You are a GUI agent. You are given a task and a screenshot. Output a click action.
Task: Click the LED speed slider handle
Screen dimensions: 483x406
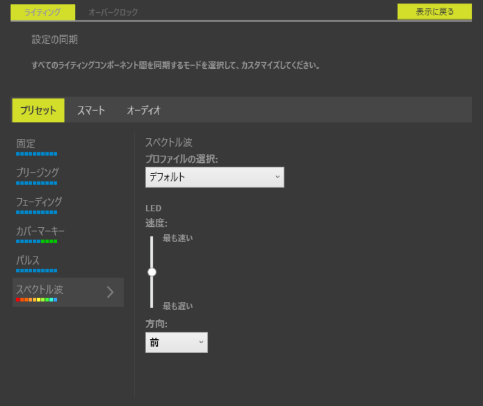[152, 272]
